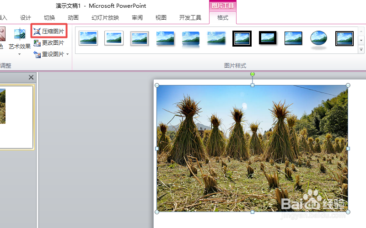Click the Reset Picture (重设图片) button
Screen dimensions: 366x228
tap(49, 54)
